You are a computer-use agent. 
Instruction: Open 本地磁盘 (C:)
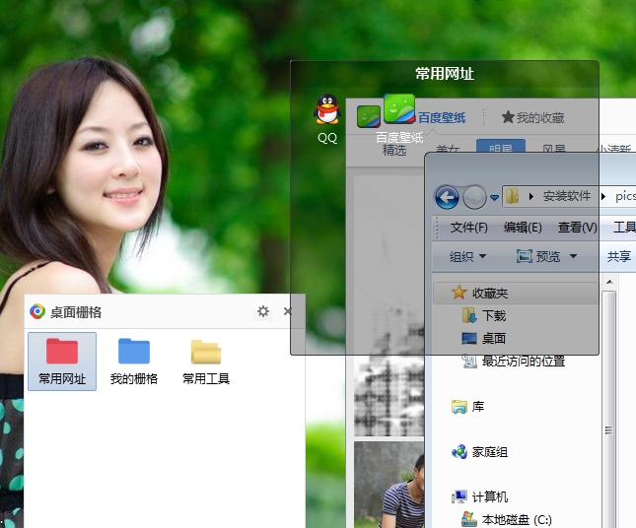click(517, 520)
